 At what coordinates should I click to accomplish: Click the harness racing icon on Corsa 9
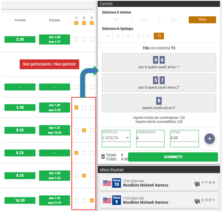pyautogui.click(x=196, y=200)
